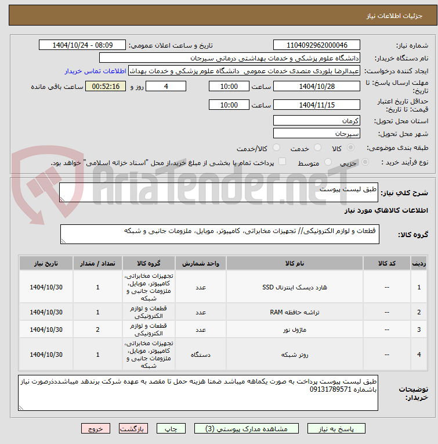Click quantity 2 in ماژول نور row
This screenshot has height=444, width=438.
(x=97, y=330)
